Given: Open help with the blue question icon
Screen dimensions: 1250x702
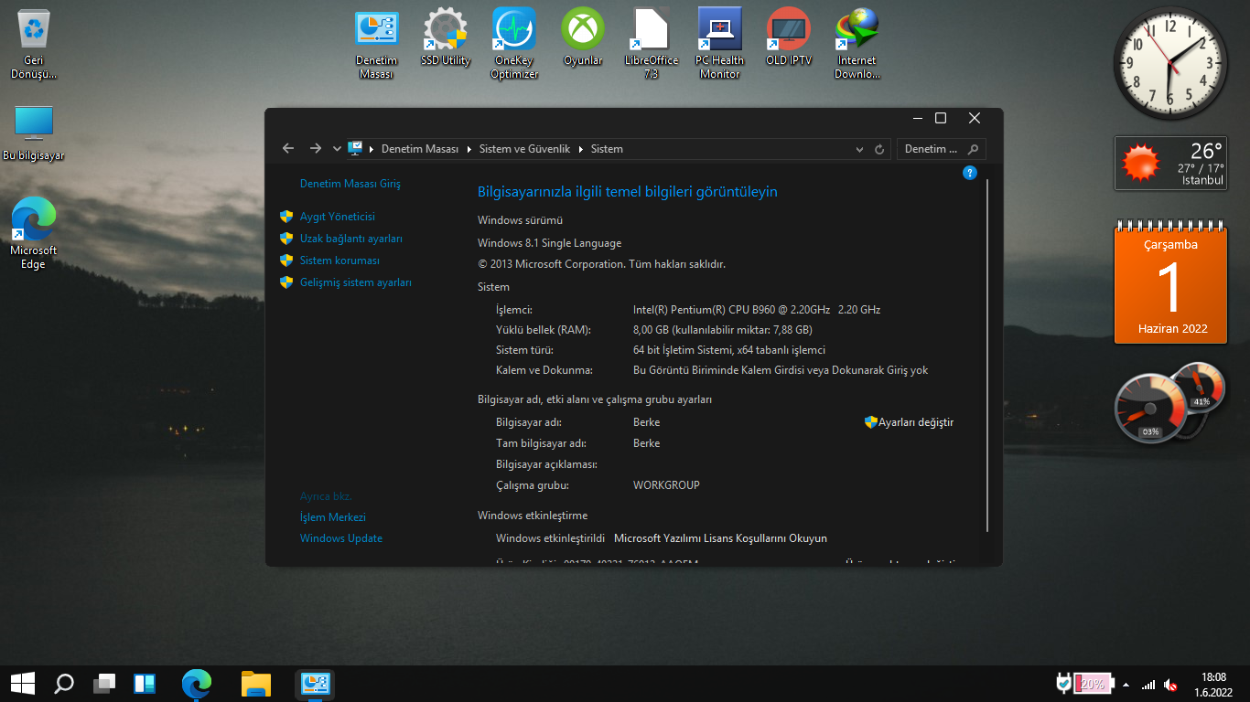Looking at the screenshot, I should [970, 173].
